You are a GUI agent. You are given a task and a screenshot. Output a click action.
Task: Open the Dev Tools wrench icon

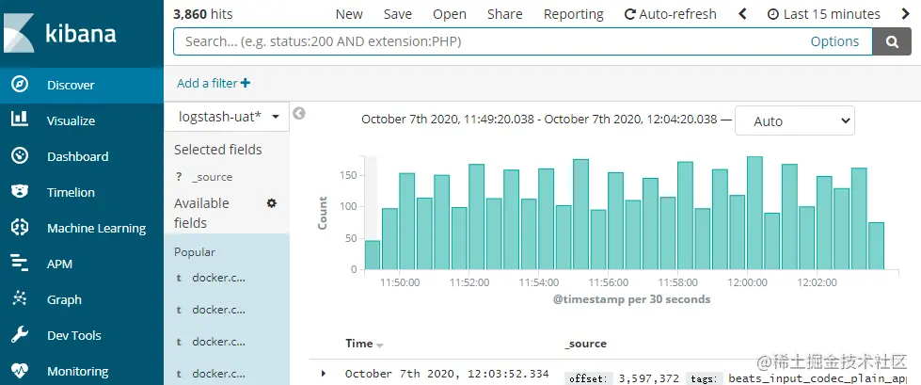pyautogui.click(x=20, y=335)
